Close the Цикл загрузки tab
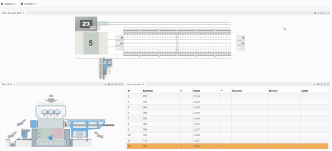The height and width of the screenshot is (151, 332). pos(143,84)
